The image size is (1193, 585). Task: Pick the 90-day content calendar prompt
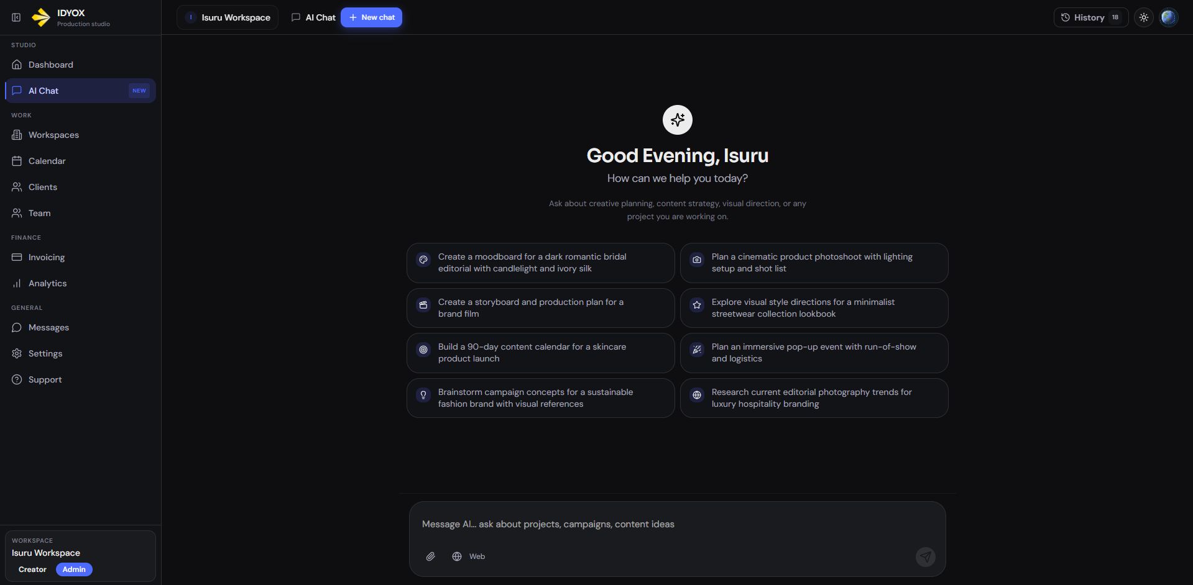tap(541, 353)
